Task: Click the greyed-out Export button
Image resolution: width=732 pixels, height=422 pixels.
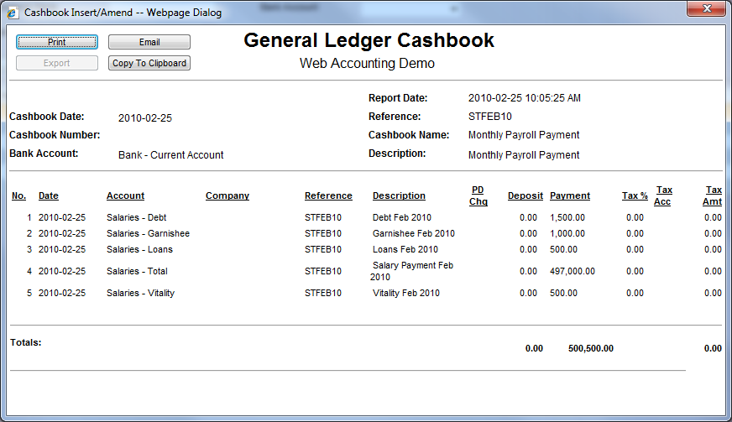Action: (x=57, y=63)
